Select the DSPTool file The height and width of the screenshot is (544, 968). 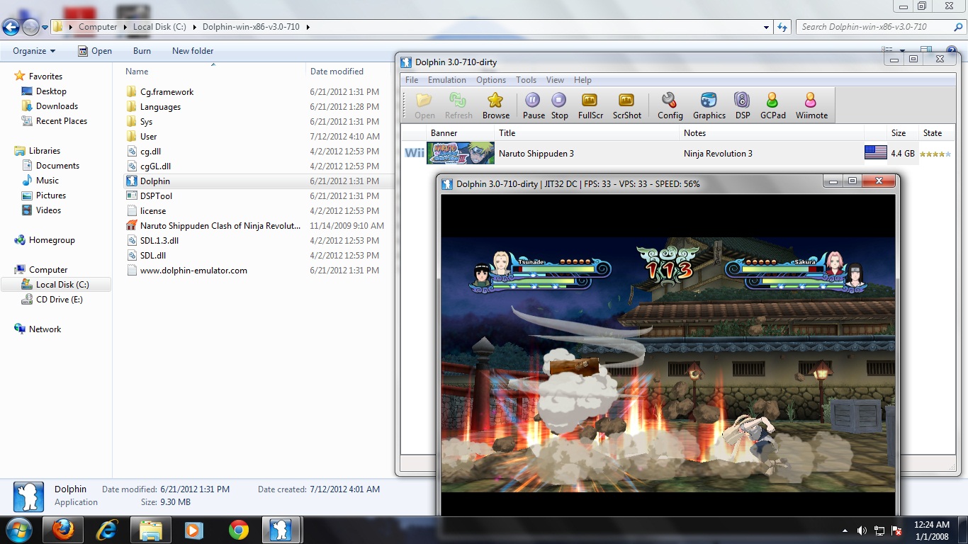coord(156,196)
